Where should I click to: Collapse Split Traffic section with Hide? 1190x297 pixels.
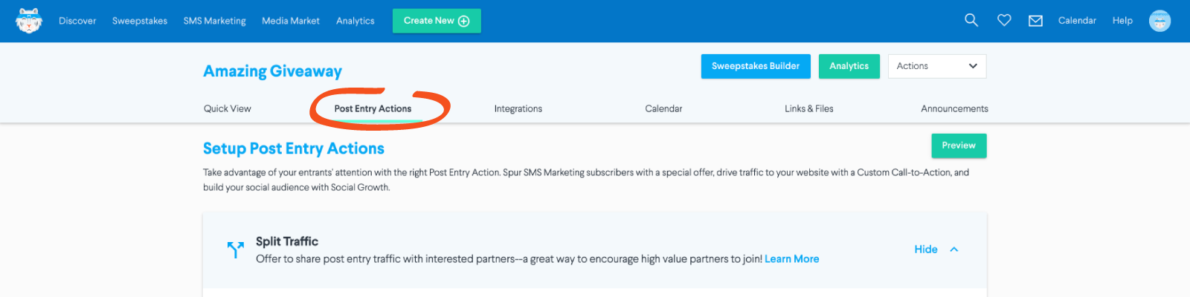tap(926, 249)
